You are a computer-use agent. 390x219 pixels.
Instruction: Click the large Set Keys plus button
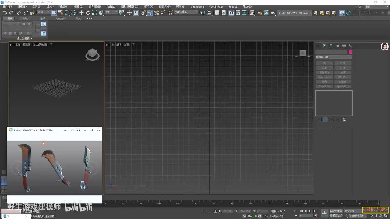324,213
